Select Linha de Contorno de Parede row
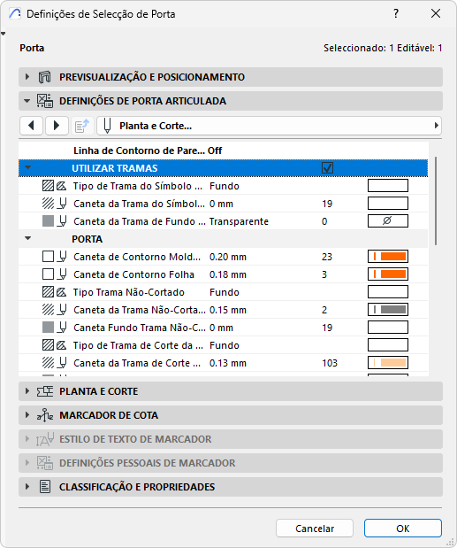 pos(224,151)
